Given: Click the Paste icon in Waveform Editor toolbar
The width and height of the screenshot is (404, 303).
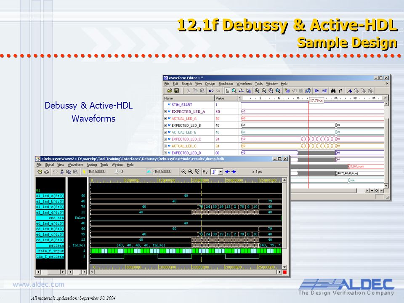Looking at the screenshot, I should click(x=202, y=91).
